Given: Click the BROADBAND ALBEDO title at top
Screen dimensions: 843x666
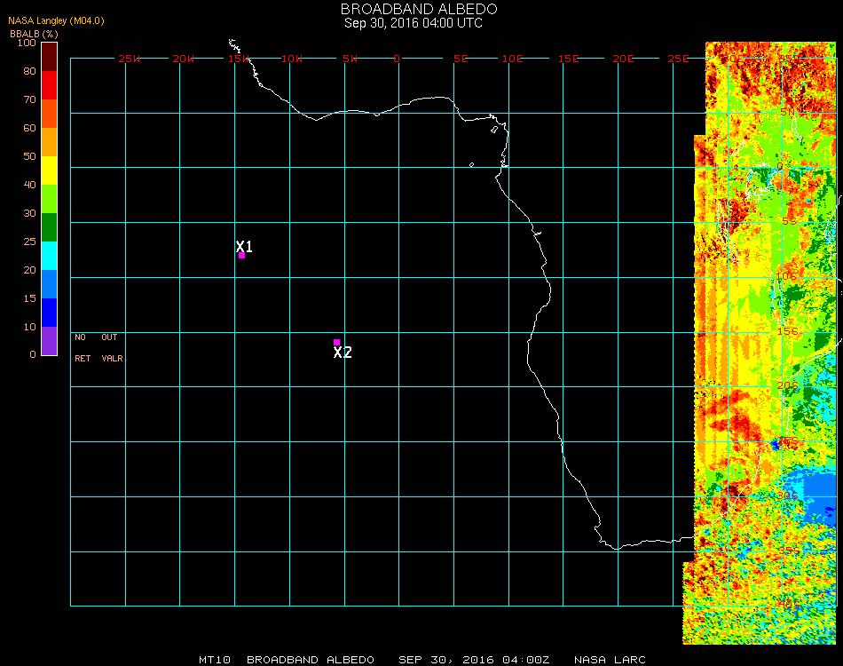Looking at the screenshot, I should click(413, 9).
